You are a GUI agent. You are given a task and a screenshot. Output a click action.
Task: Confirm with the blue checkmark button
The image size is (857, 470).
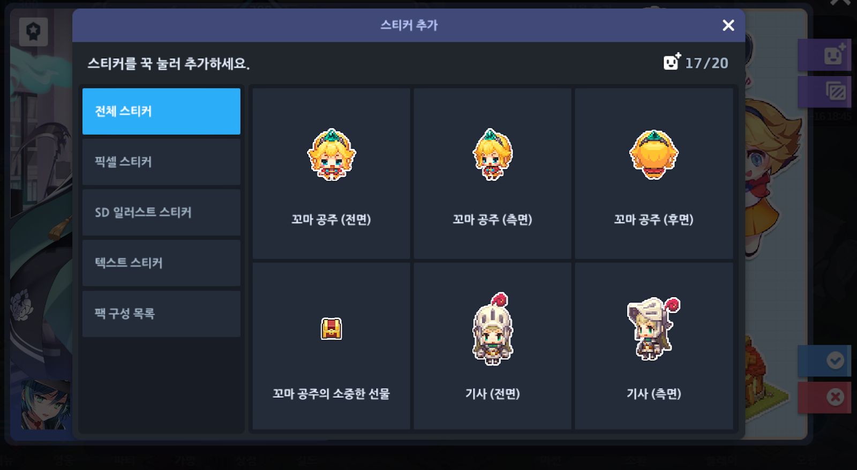pyautogui.click(x=835, y=360)
